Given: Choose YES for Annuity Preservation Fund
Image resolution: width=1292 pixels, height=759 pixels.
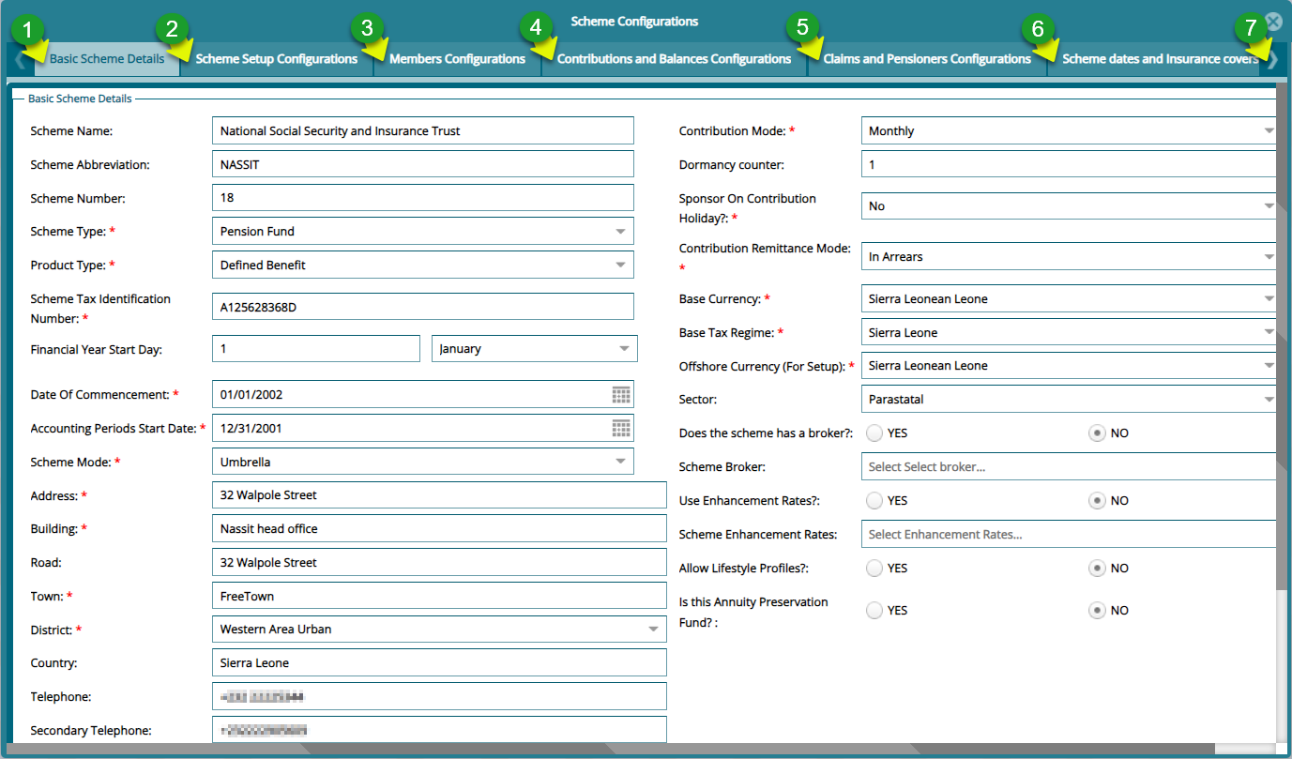Looking at the screenshot, I should (x=875, y=611).
